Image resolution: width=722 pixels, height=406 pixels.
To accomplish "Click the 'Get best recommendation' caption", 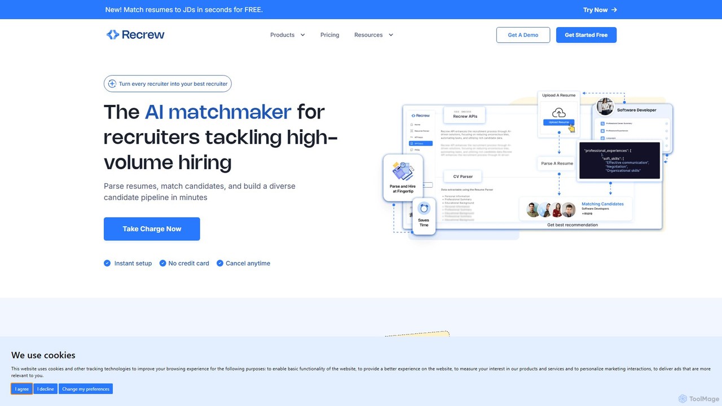I will point(573,225).
